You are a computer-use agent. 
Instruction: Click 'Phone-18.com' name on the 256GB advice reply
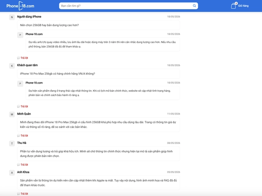click(x=34, y=34)
